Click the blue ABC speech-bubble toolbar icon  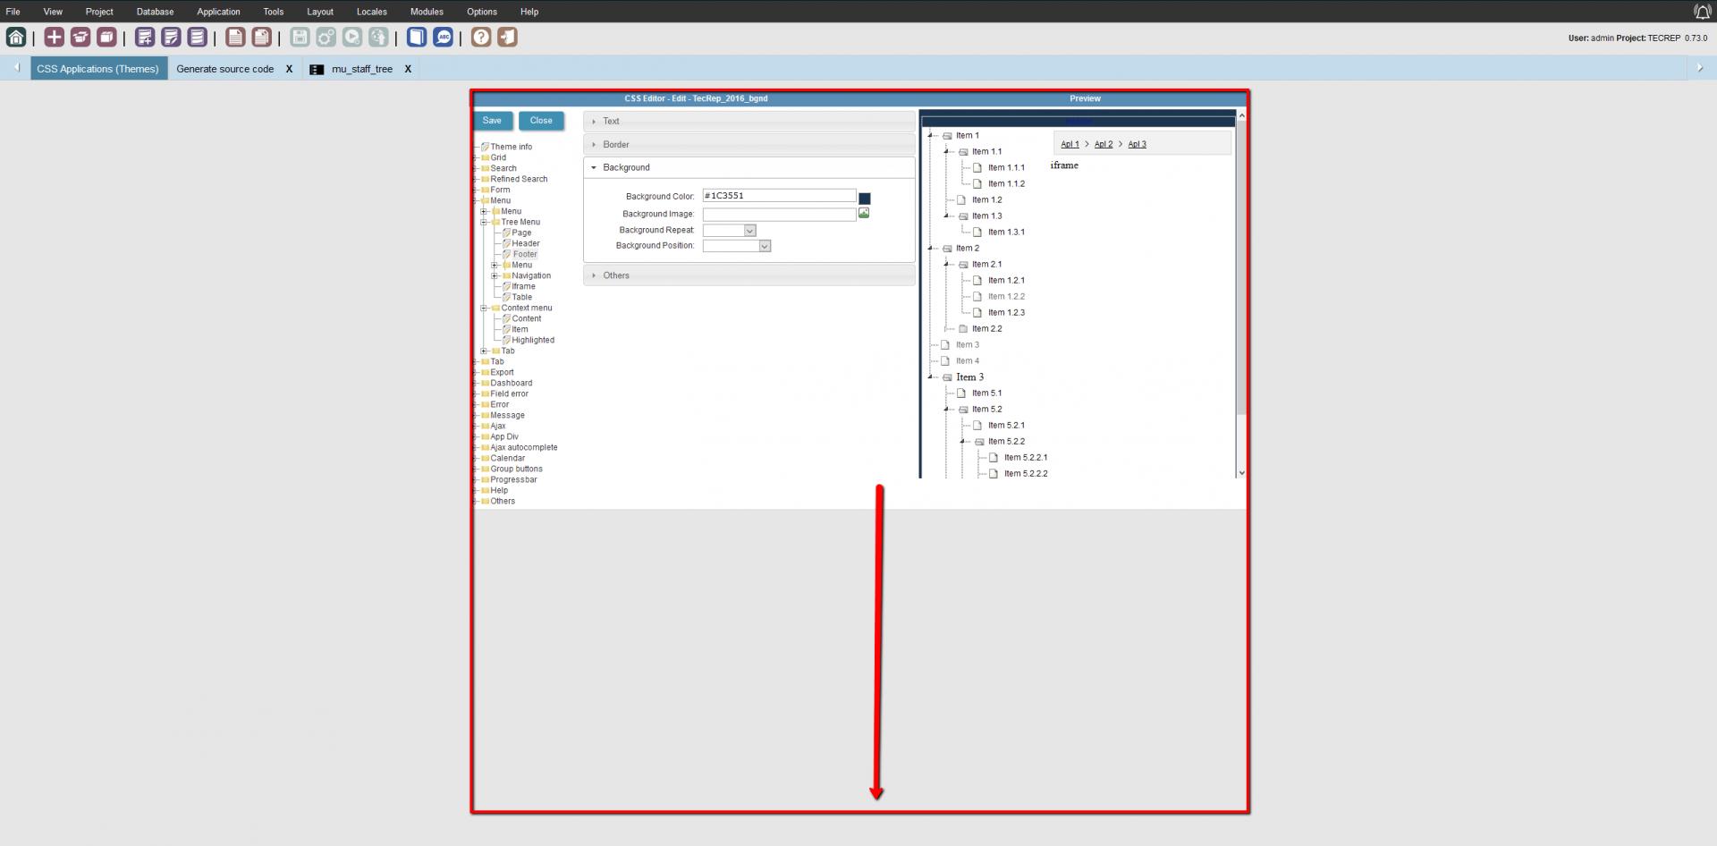(x=443, y=37)
